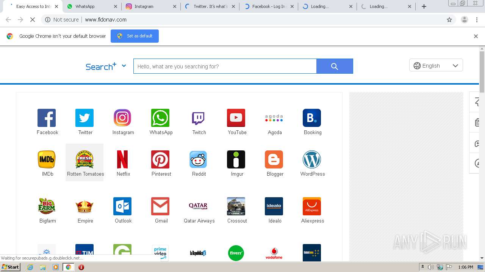Click the blue search magnifier button

click(335, 66)
